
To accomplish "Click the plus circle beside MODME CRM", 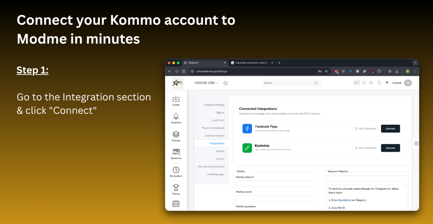I will point(226,83).
